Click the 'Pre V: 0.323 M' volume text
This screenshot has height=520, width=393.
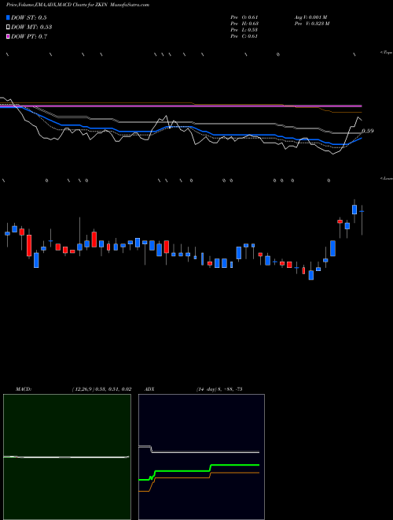(x=312, y=24)
